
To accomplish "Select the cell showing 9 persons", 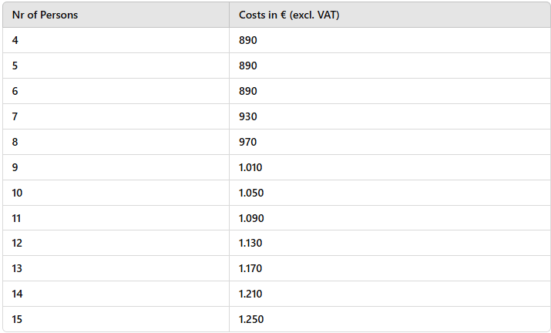I will click(116, 167).
